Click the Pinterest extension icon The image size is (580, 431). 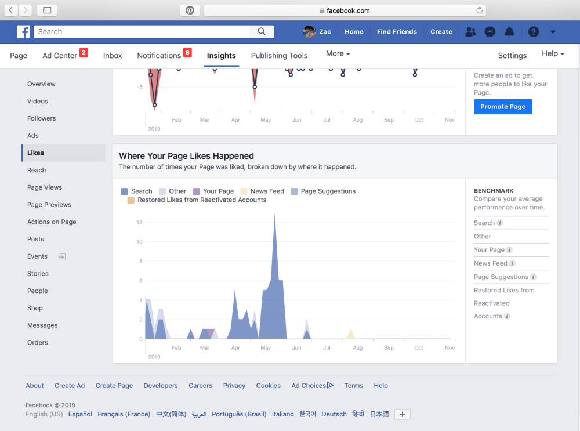[190, 10]
